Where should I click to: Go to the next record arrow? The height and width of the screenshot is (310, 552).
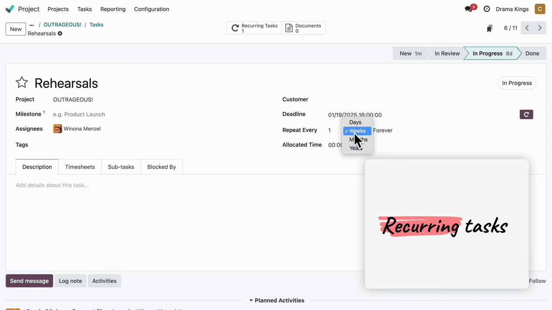click(x=539, y=28)
